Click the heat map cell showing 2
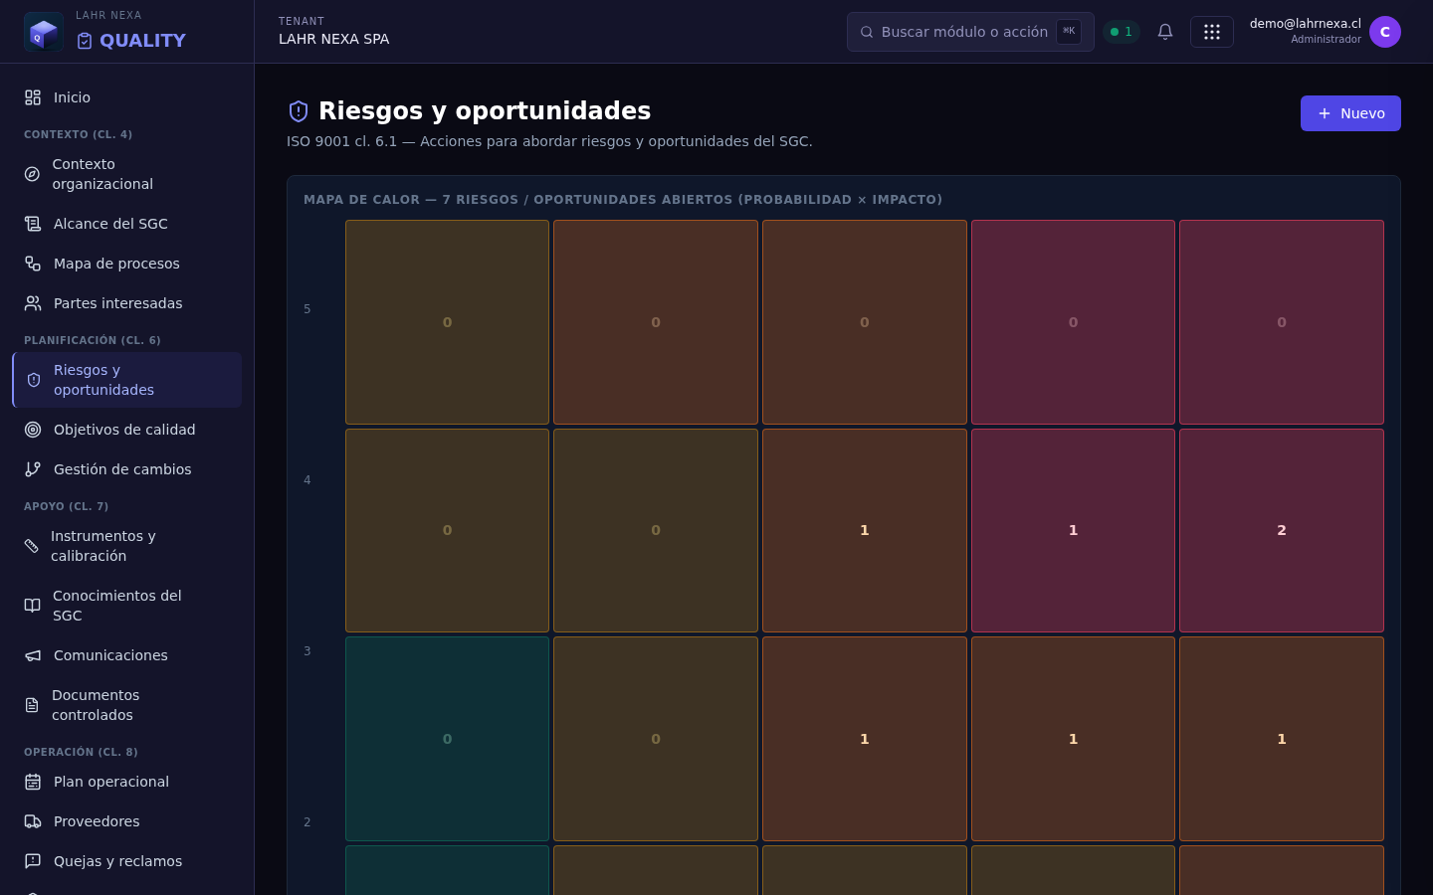The image size is (1433, 895). point(1282,530)
